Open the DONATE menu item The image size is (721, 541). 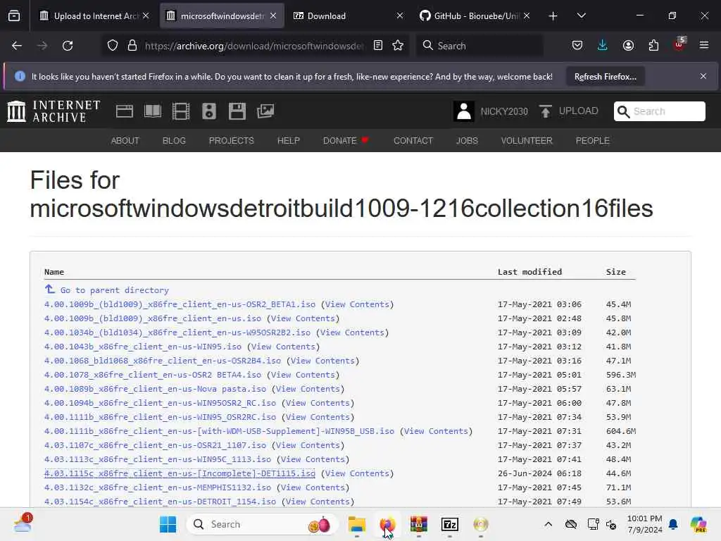click(x=346, y=141)
